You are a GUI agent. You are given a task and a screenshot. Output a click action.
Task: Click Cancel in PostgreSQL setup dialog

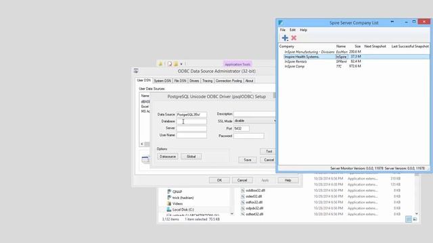[x=269, y=160]
